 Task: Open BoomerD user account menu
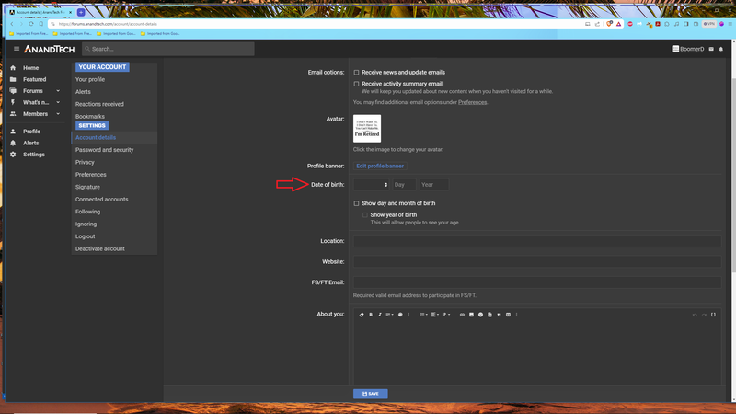pos(688,49)
